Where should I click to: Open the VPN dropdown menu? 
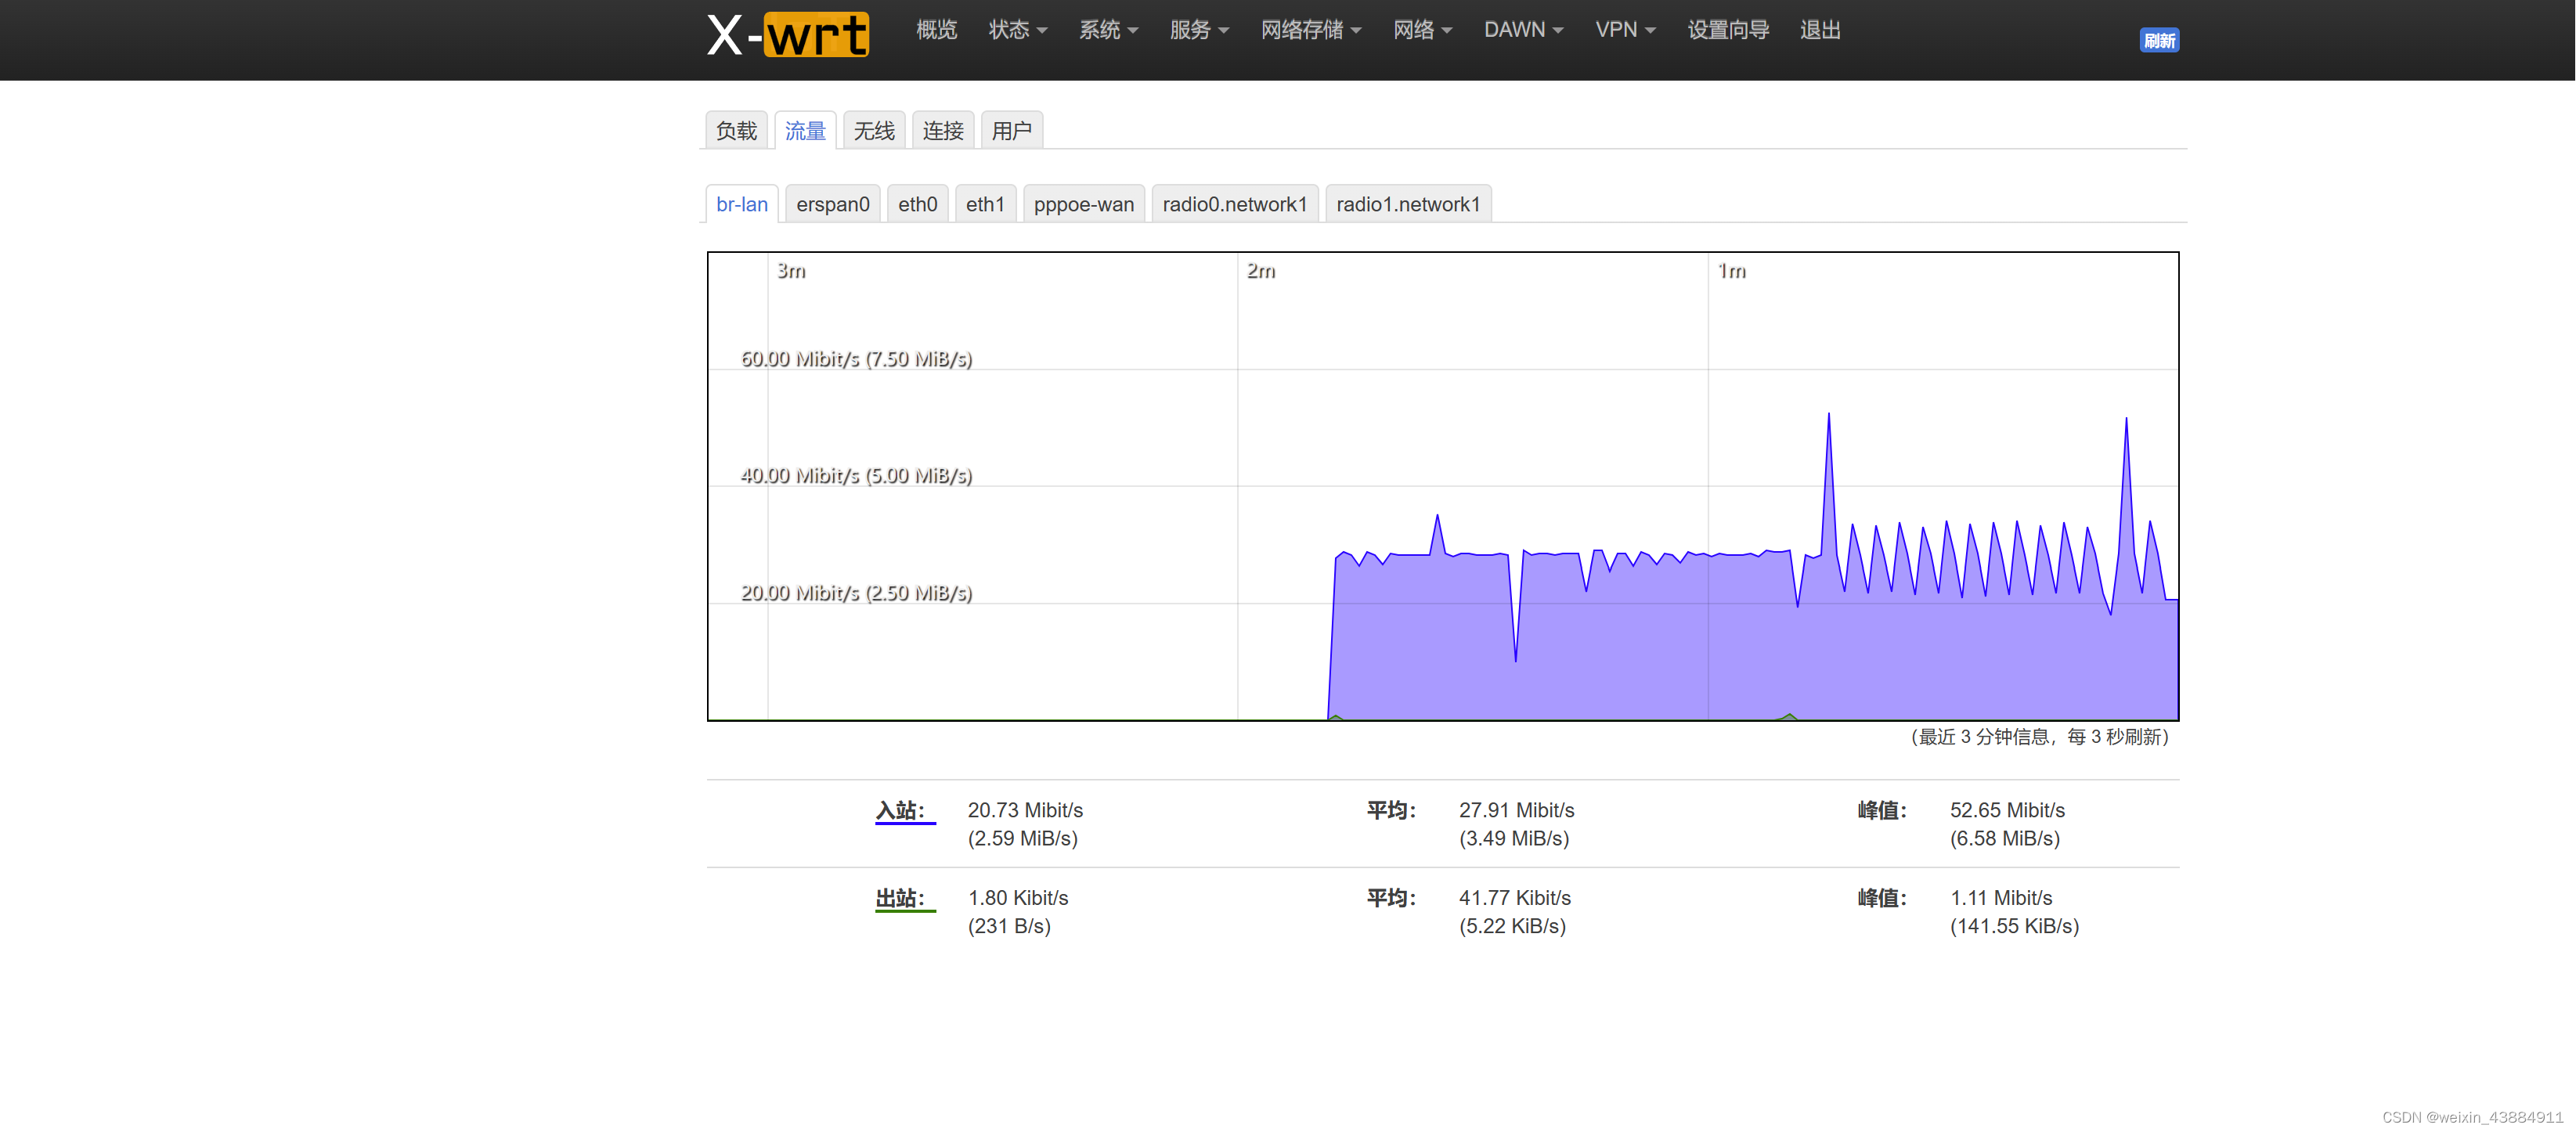point(1624,30)
